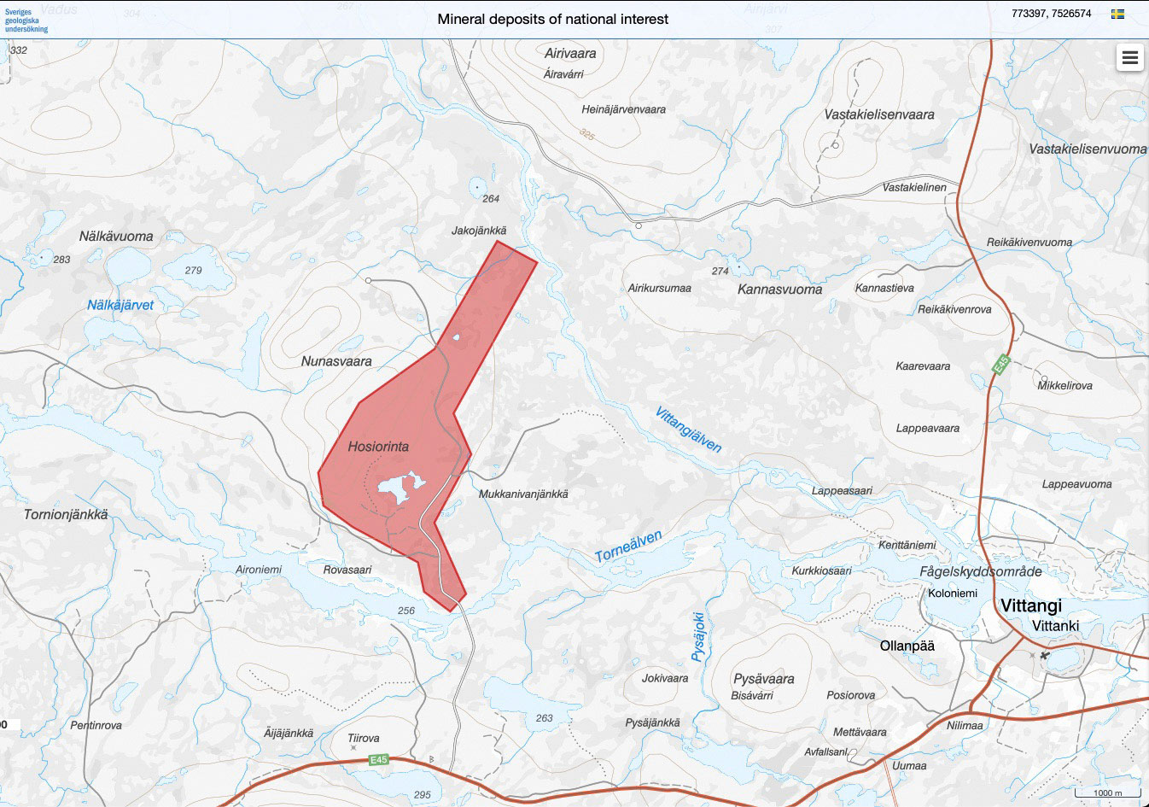Click the Torneälven river label
Image resolution: width=1149 pixels, height=807 pixels.
628,547
